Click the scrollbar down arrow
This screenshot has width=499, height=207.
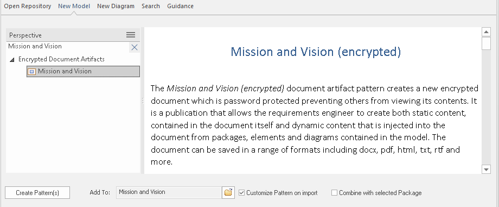[x=486, y=170]
